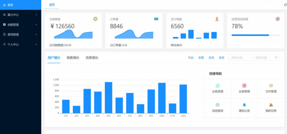The image size is (287, 134).
Task: Click the 5月 bar in chart
Action: (x=108, y=98)
